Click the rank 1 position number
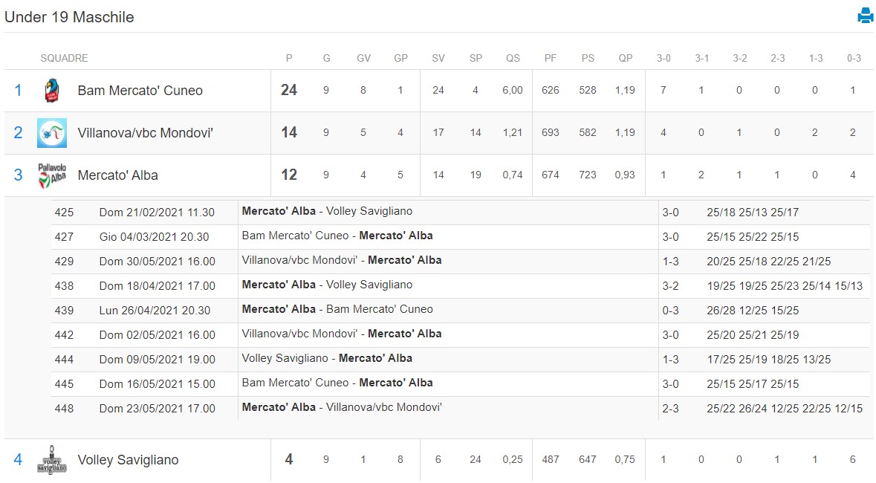Image resolution: width=876 pixels, height=483 pixels. [18, 91]
